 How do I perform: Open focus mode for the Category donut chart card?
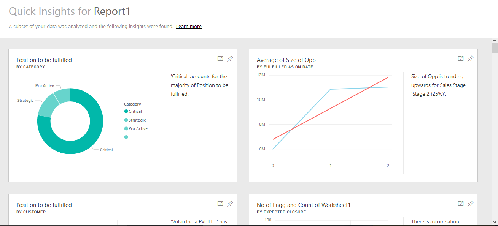[220, 58]
